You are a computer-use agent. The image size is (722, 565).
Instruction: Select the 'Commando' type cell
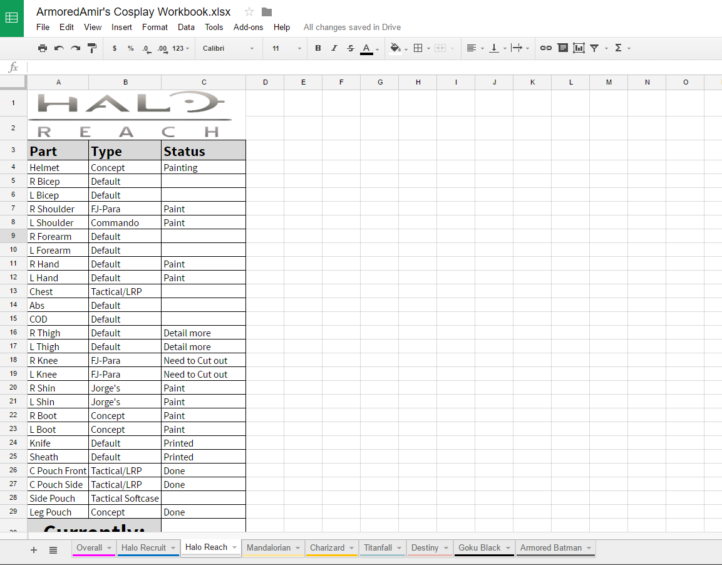click(x=125, y=222)
